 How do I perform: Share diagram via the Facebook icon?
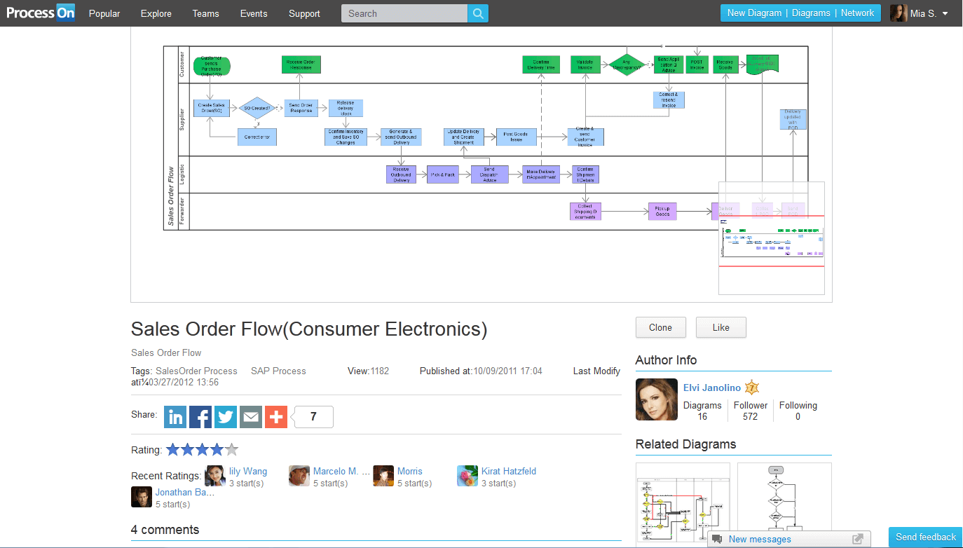[x=200, y=416]
